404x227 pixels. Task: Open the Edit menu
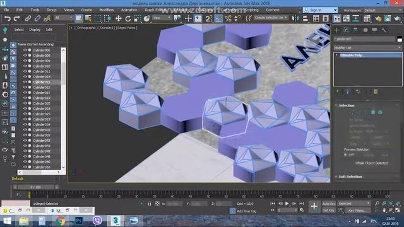[x=20, y=10]
